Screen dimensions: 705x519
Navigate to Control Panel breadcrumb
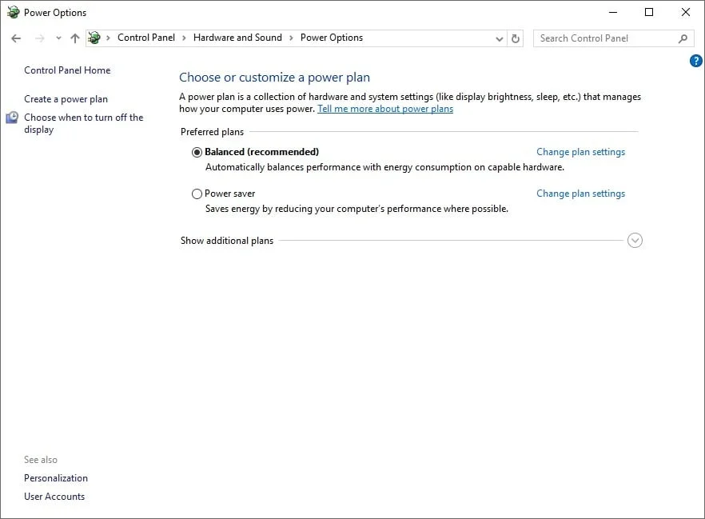[146, 38]
